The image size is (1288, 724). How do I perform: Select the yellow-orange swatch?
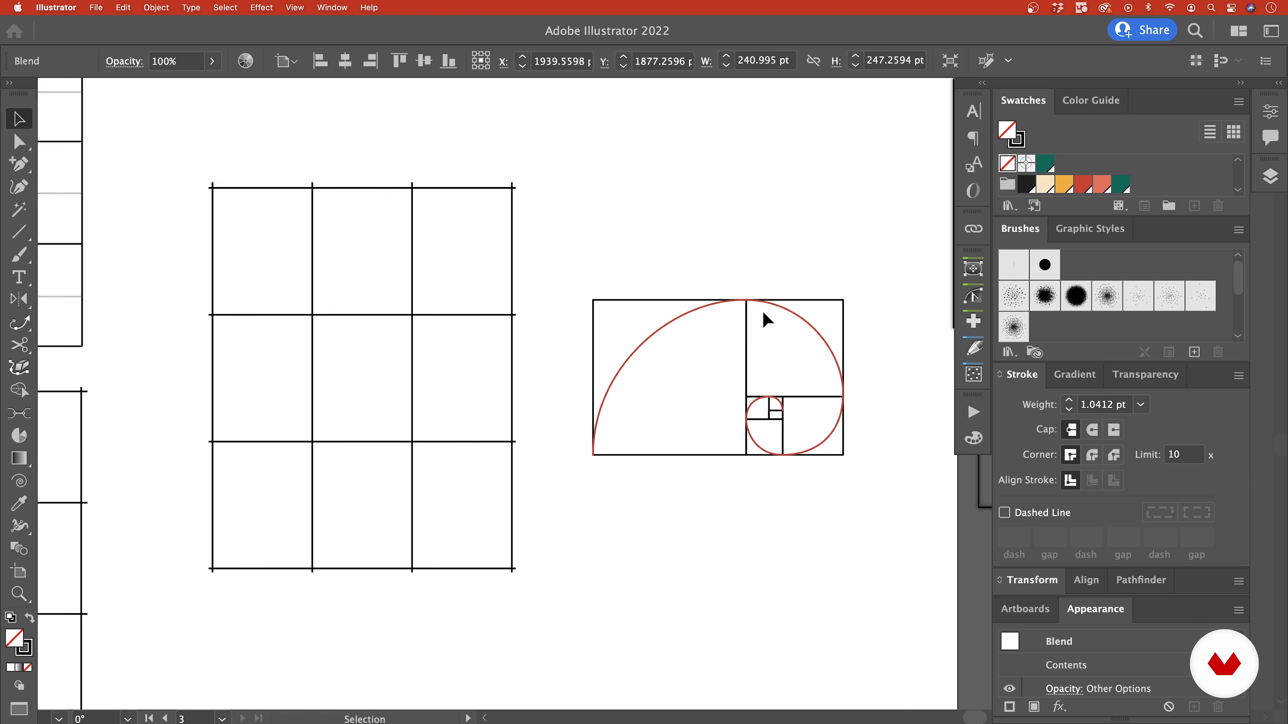click(x=1064, y=184)
